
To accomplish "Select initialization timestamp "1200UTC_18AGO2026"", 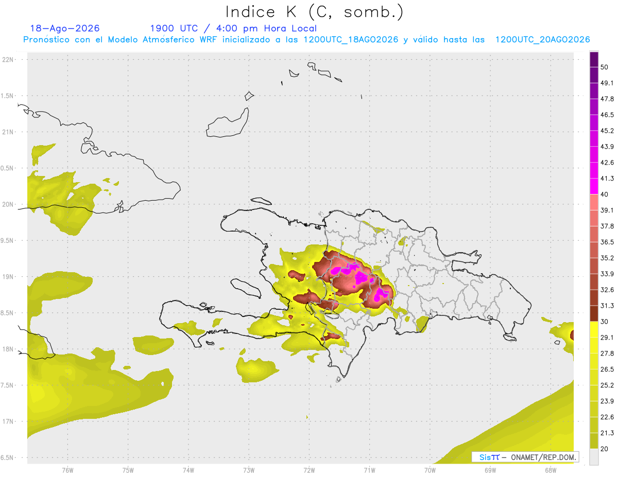I will point(351,40).
